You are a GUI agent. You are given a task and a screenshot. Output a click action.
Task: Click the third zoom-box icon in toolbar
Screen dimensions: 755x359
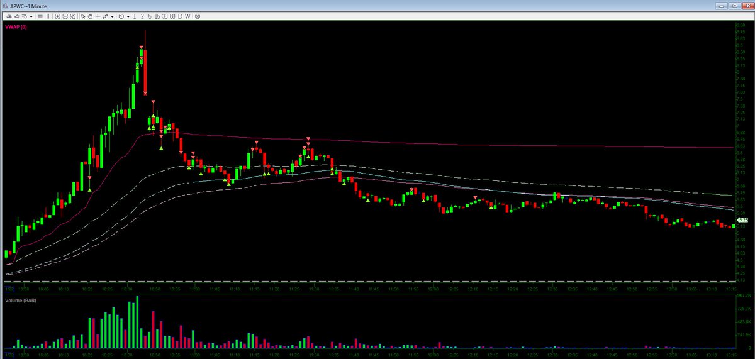click(73, 16)
